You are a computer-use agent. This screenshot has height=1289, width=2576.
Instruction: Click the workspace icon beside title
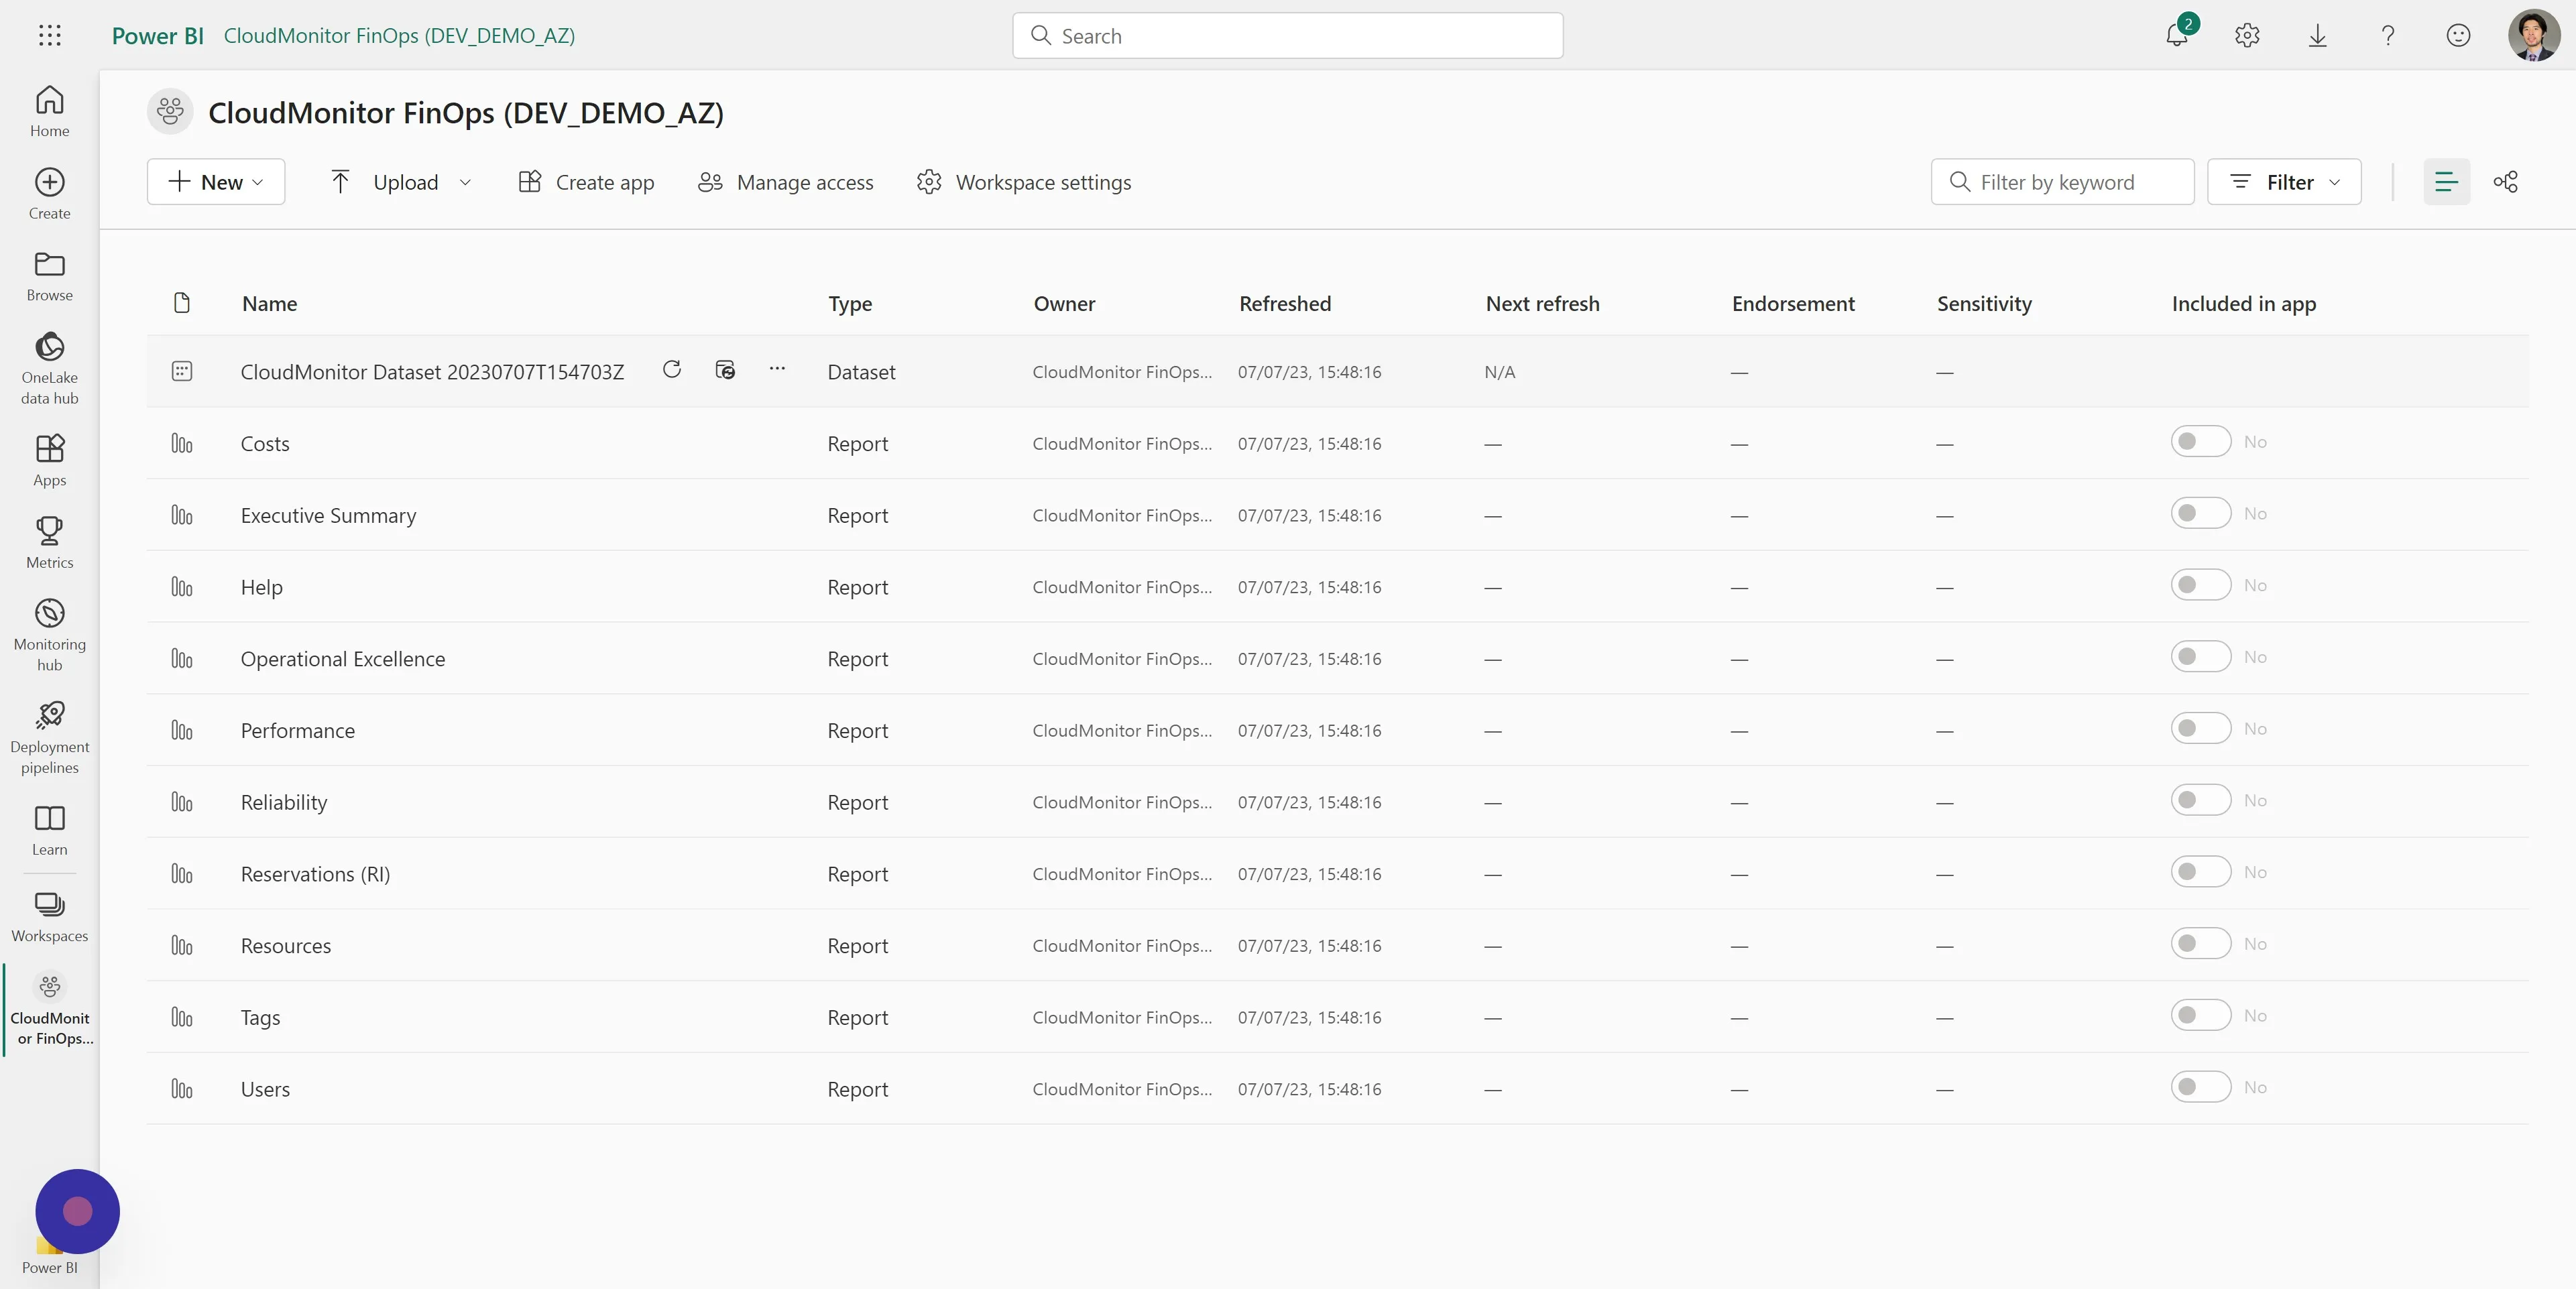point(170,111)
